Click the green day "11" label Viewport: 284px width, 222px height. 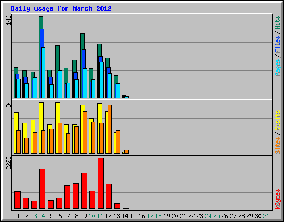tap(100, 216)
